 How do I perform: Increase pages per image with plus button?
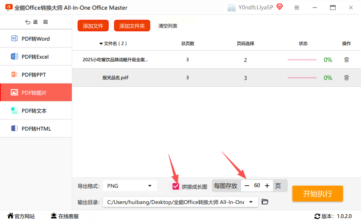click(x=267, y=186)
